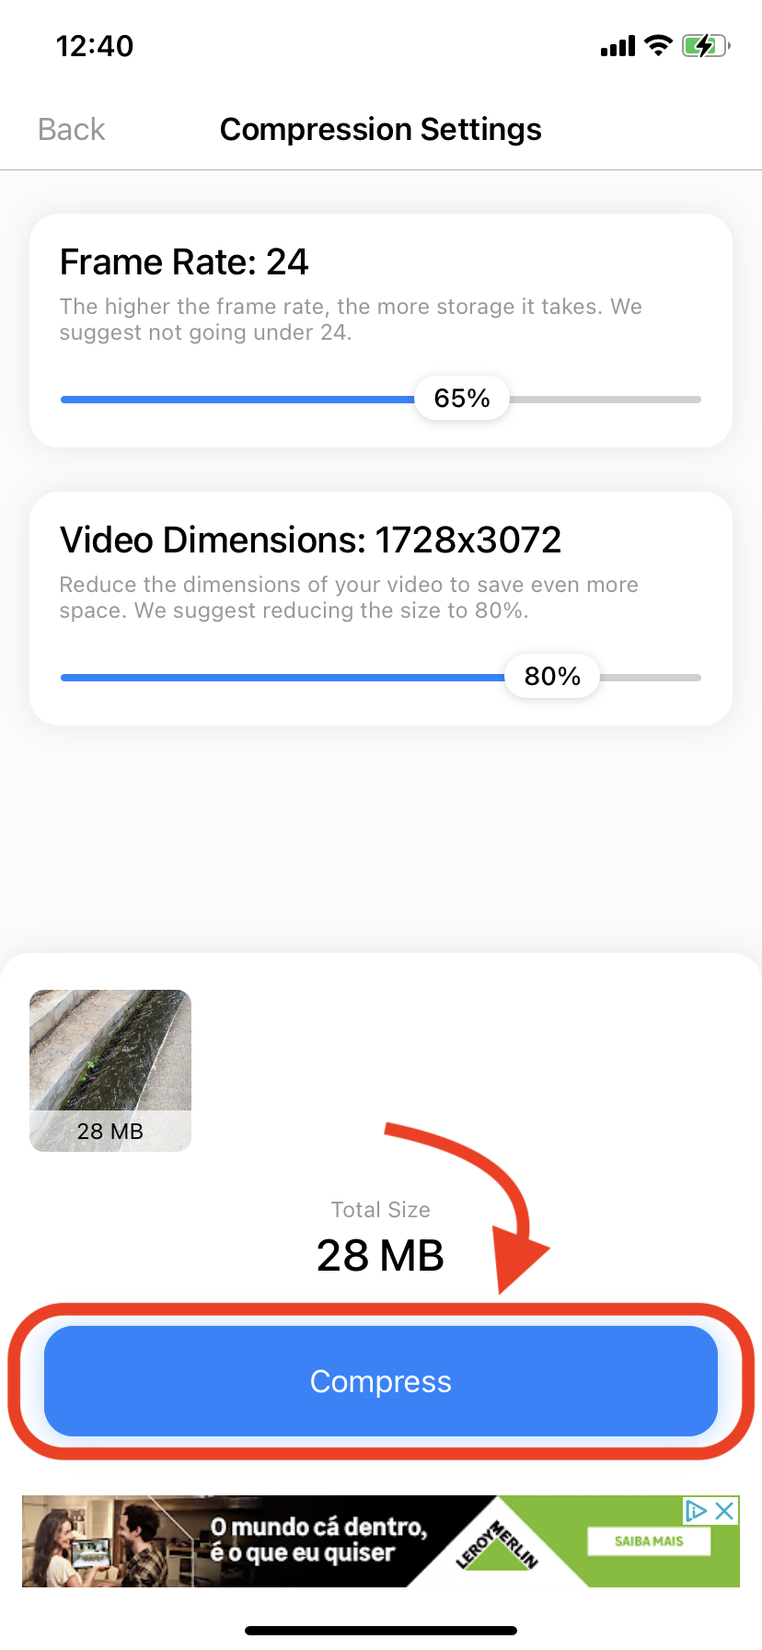
Task: Tap the Video Dimensions: 1728x3072 heading
Action: [x=310, y=540]
